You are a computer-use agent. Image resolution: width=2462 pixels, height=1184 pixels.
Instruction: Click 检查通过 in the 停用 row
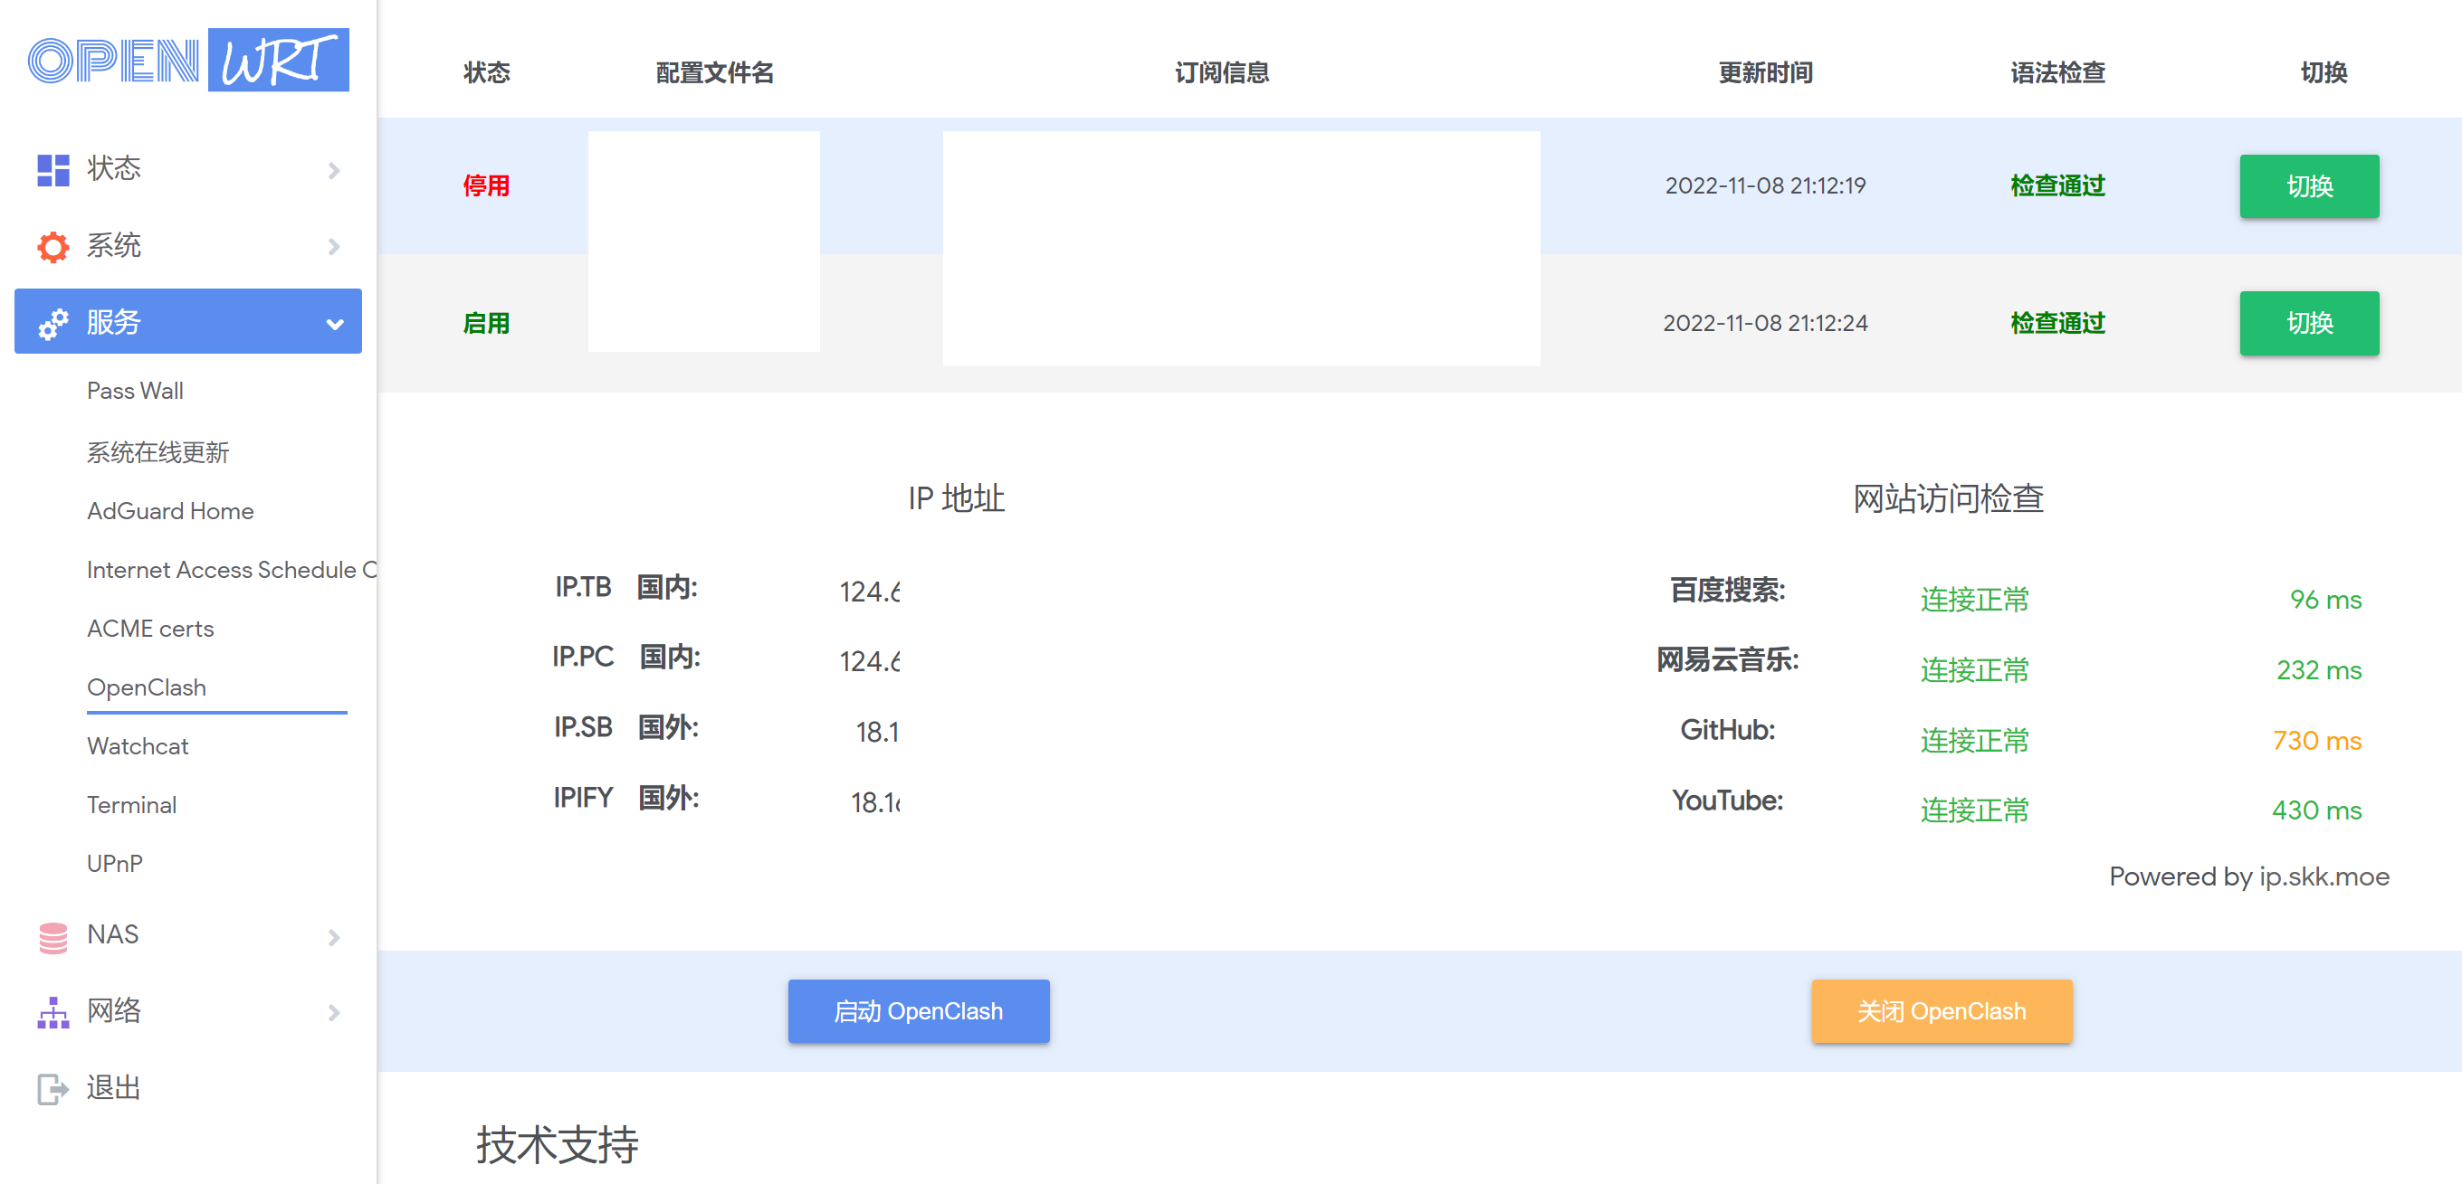(x=2057, y=186)
